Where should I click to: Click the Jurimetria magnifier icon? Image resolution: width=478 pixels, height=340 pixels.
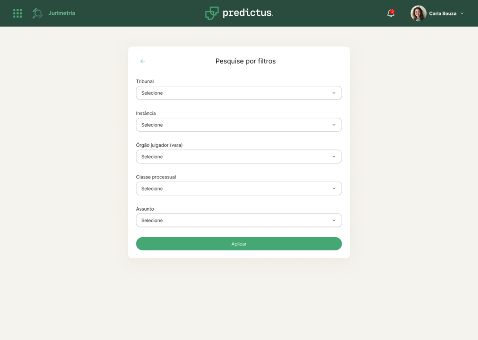click(x=37, y=13)
